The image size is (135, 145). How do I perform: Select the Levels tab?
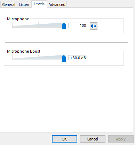[x=39, y=4]
